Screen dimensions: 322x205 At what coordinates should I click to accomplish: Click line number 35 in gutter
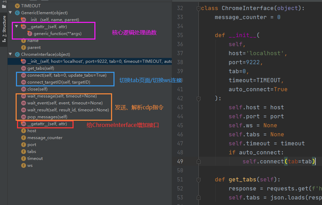[180, 35]
